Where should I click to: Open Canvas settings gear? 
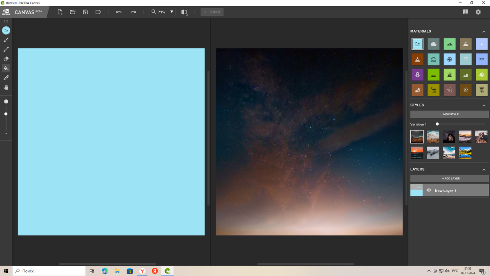pos(478,12)
